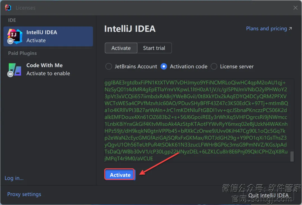Open the Log in... link
This screenshot has width=302, height=205.
click(x=14, y=178)
